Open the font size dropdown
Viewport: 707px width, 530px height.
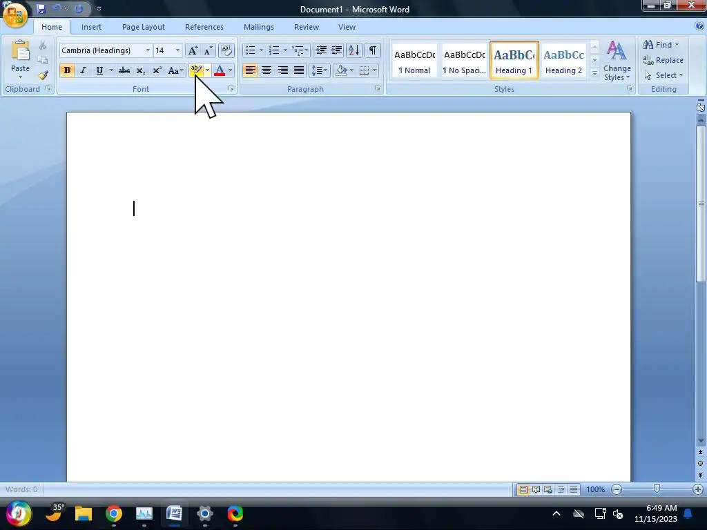pyautogui.click(x=177, y=50)
